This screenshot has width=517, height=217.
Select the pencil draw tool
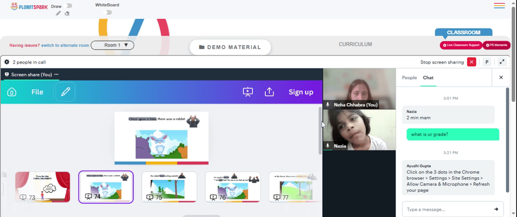tap(58, 13)
